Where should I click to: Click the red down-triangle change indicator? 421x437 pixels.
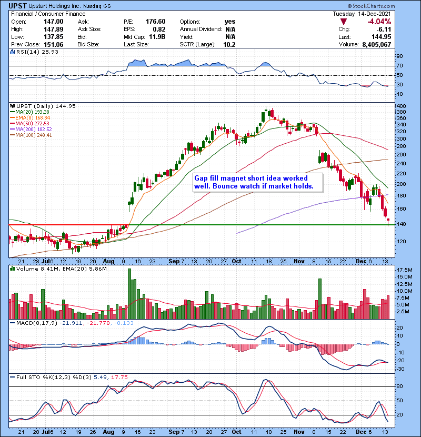tap(344, 22)
